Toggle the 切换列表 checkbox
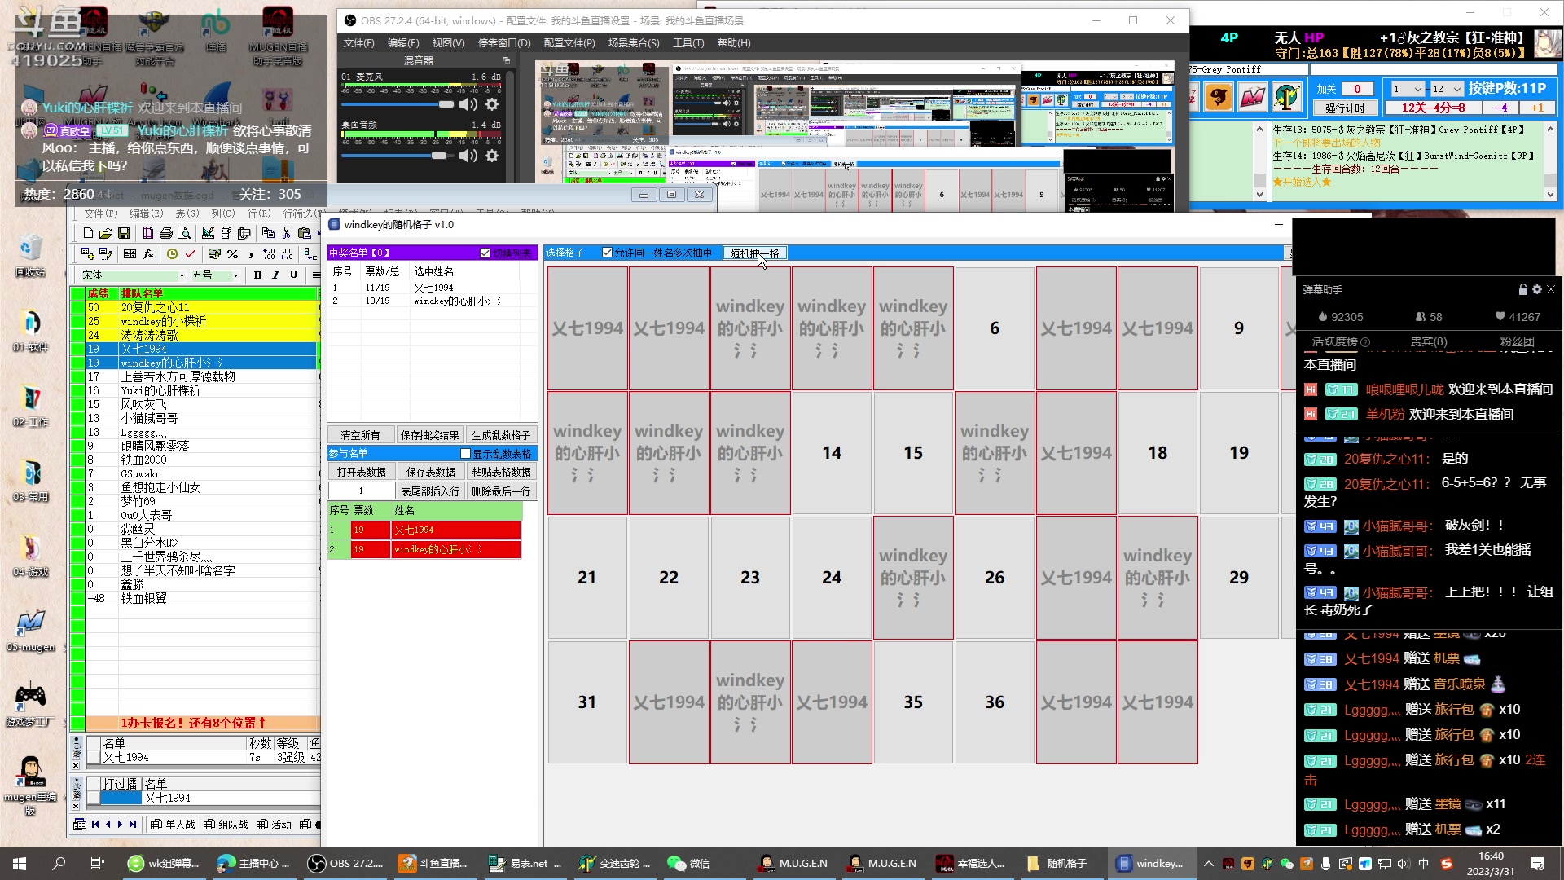Viewport: 1564px width, 880px height. pyautogui.click(x=485, y=253)
